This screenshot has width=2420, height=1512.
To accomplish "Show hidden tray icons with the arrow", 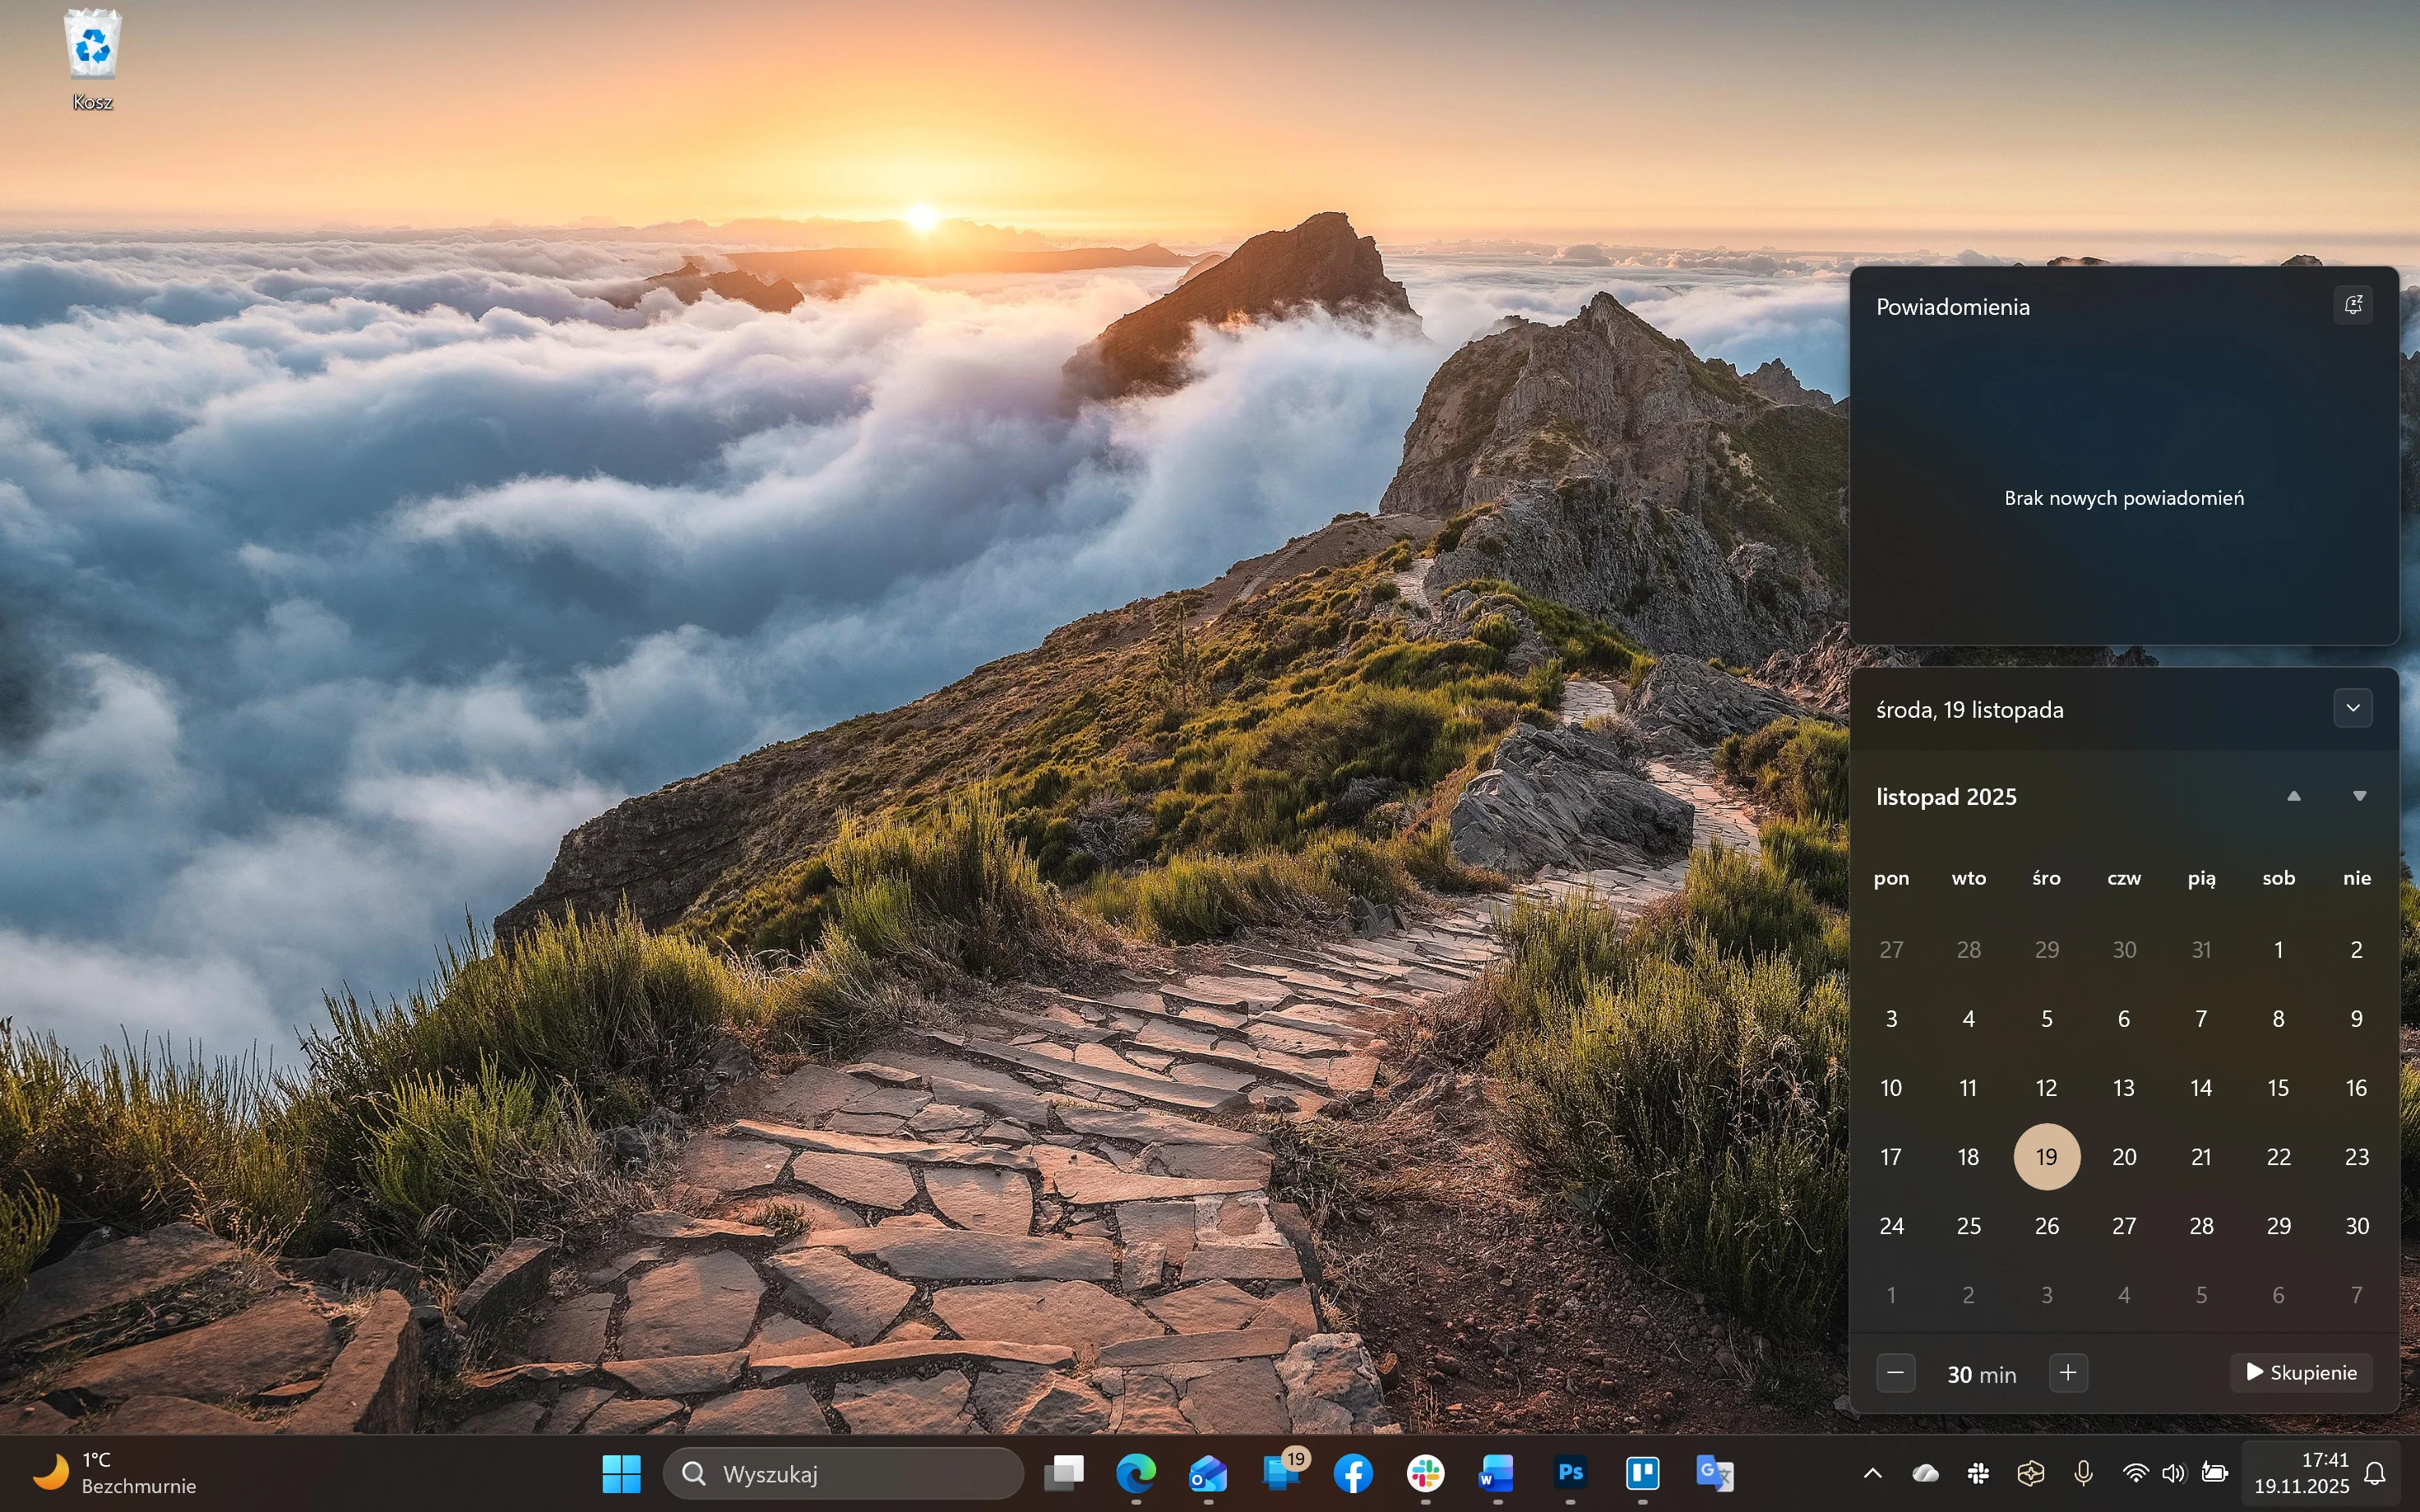I will (1873, 1473).
